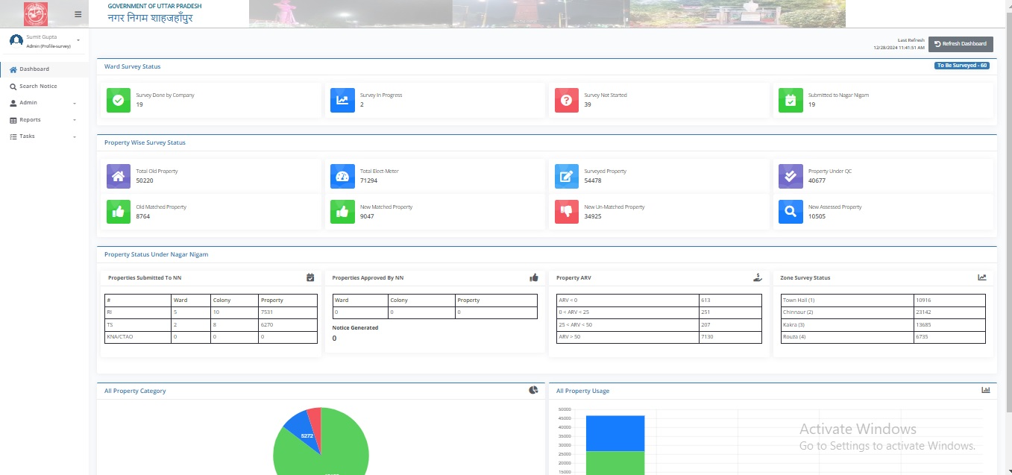Click the bar chart icon in All Property Usage
Viewport: 1012px width, 475px height.
click(x=985, y=390)
